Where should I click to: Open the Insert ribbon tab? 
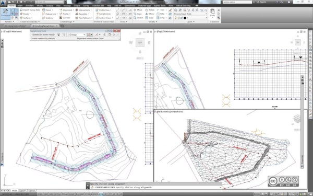click(x=20, y=6)
